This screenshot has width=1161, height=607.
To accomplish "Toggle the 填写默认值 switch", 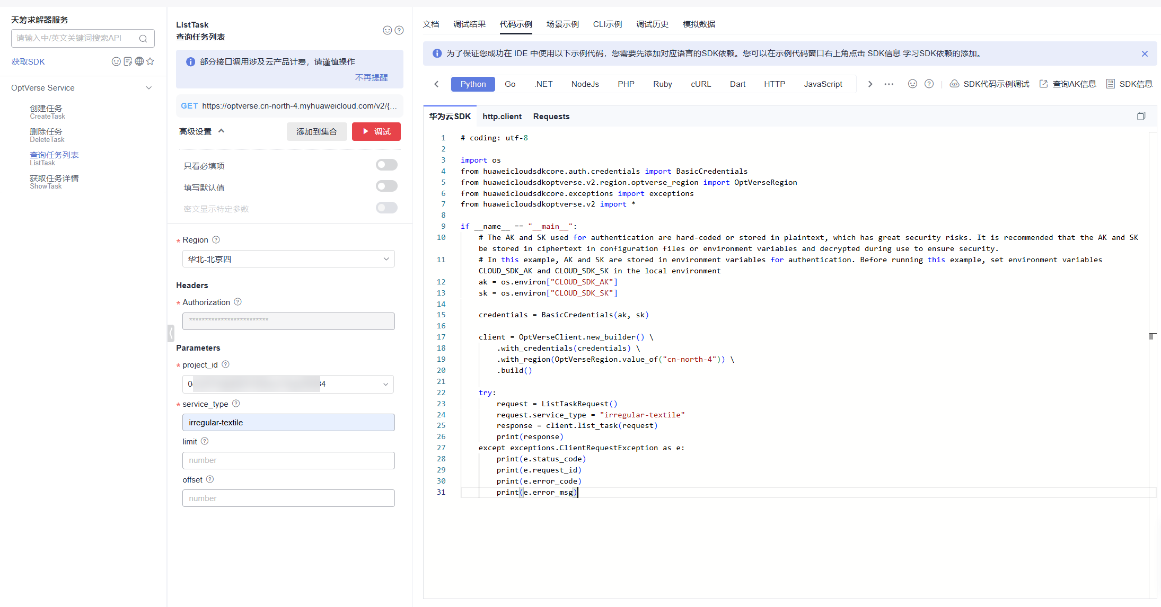I will coord(386,186).
